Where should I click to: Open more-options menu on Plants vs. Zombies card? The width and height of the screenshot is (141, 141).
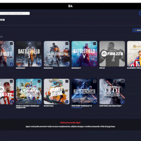[x=39, y=81]
